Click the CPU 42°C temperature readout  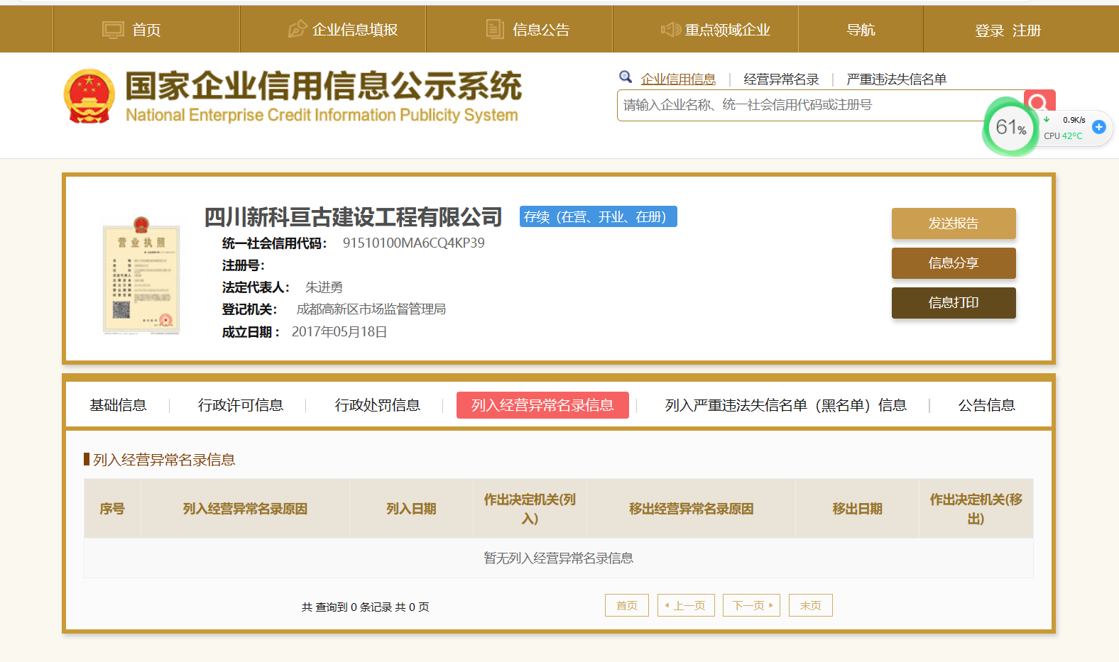(x=1063, y=136)
